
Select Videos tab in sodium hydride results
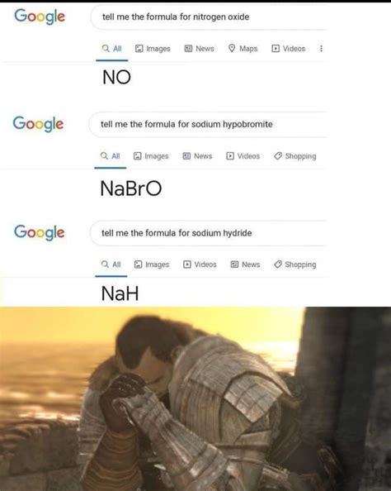[x=200, y=265]
